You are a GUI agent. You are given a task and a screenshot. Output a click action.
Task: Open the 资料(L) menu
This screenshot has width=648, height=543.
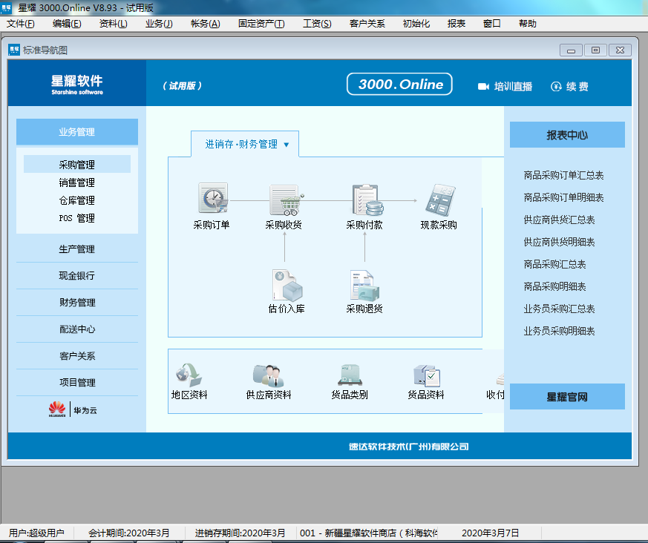[x=114, y=24]
